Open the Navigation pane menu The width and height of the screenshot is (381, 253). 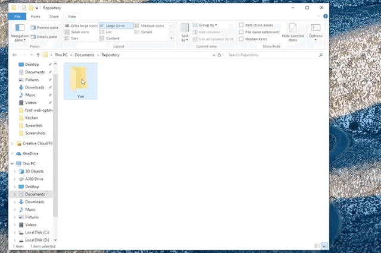[x=20, y=33]
